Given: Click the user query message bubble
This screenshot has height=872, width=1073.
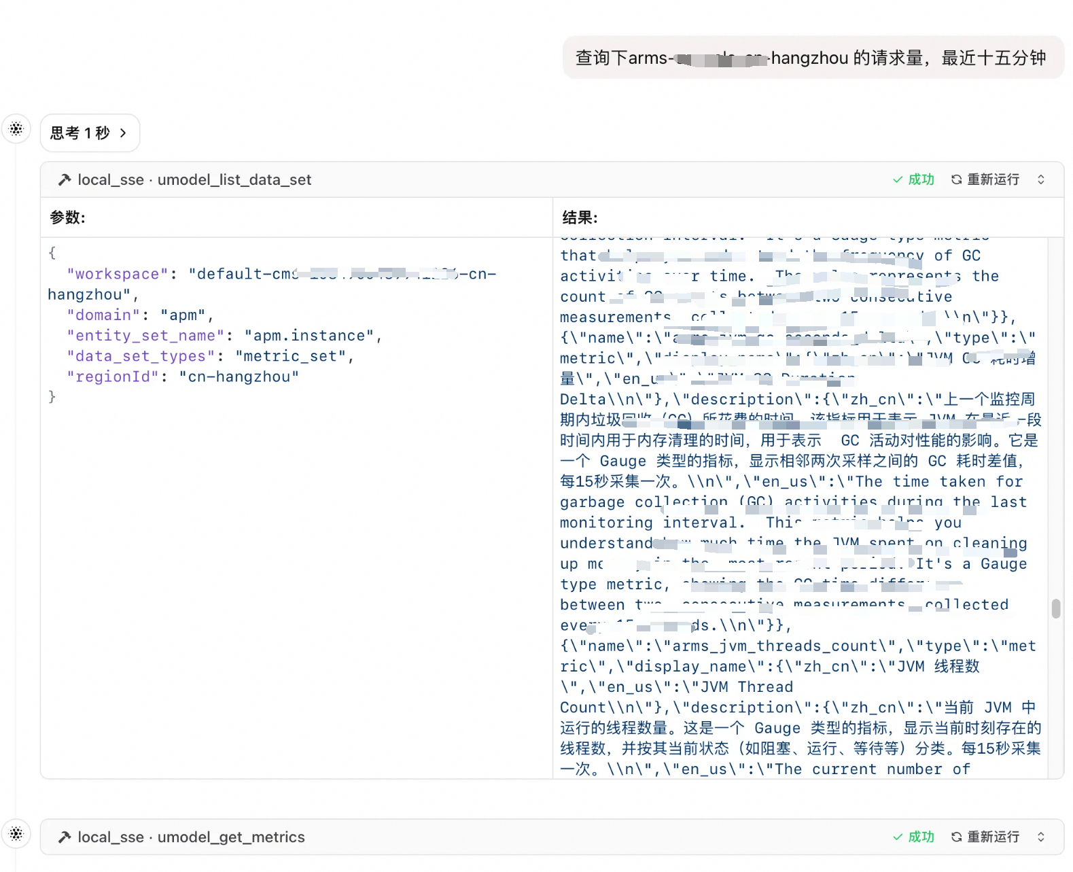Looking at the screenshot, I should coord(813,58).
